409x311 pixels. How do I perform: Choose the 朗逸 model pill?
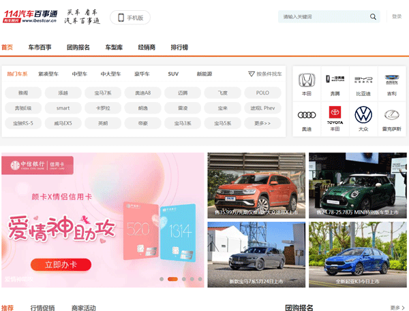click(x=143, y=108)
